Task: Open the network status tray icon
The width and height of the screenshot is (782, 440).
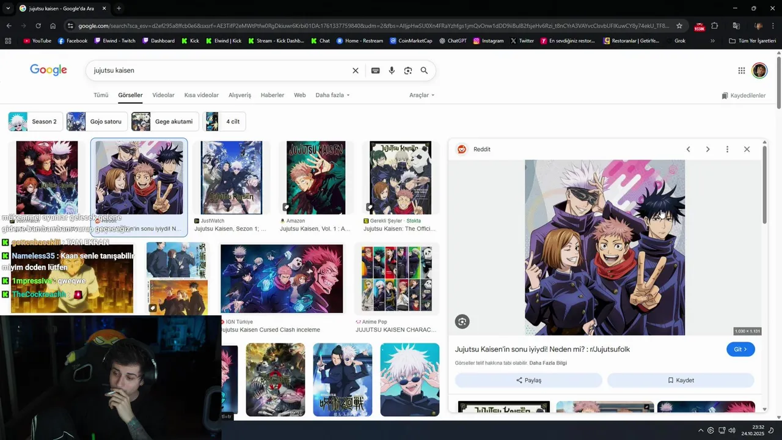Action: point(722,431)
